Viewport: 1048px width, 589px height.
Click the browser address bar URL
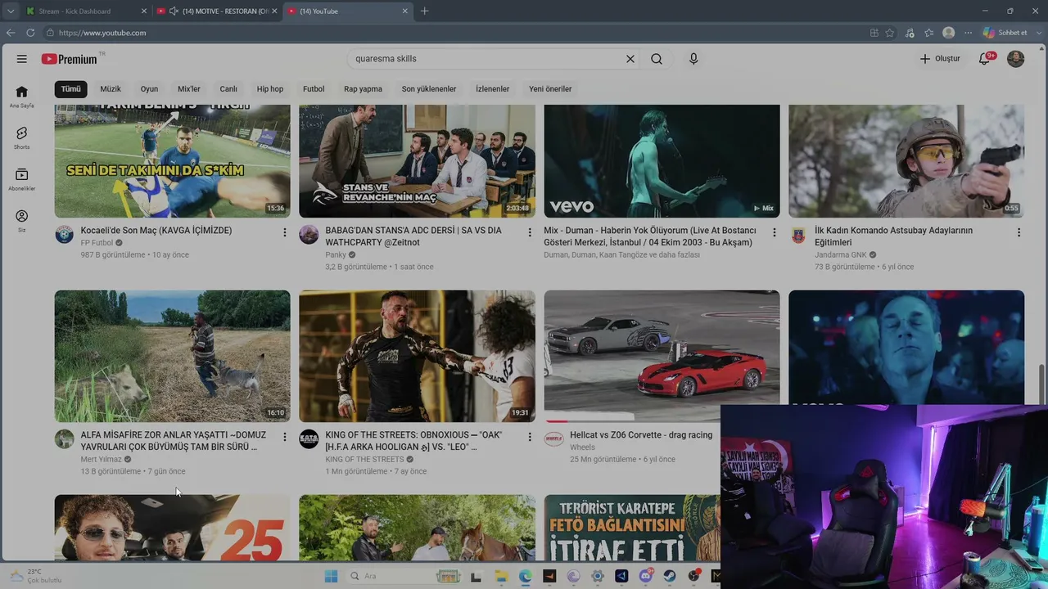coord(102,33)
